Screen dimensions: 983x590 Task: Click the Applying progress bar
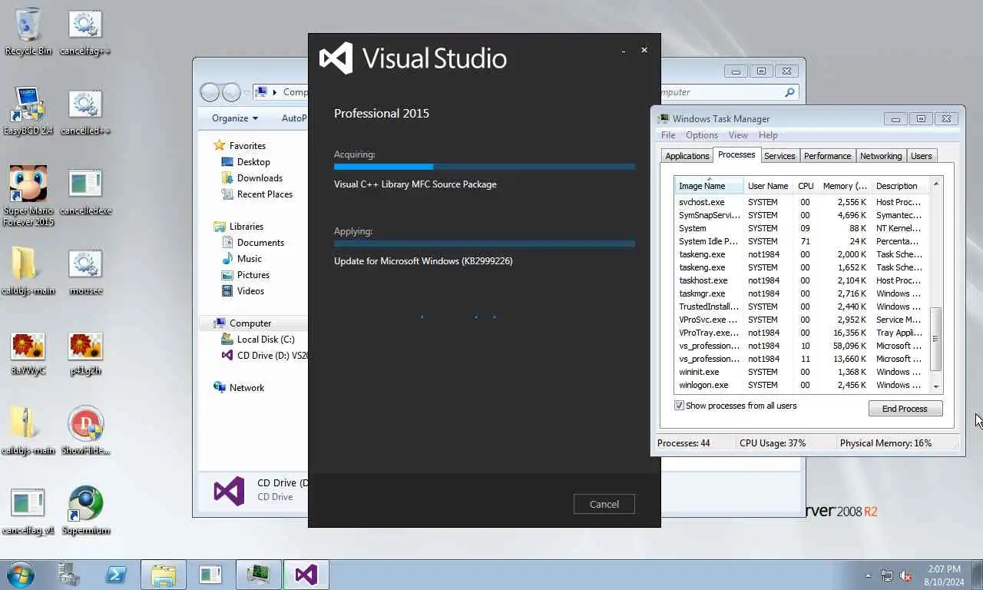[485, 244]
